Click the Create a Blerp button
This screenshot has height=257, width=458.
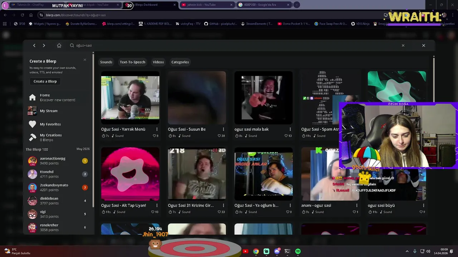[x=45, y=81]
